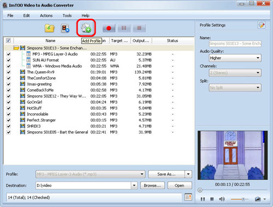The height and width of the screenshot is (207, 273).
Task: Toggle the select-all checkbox in header
Action: [x=8, y=40]
